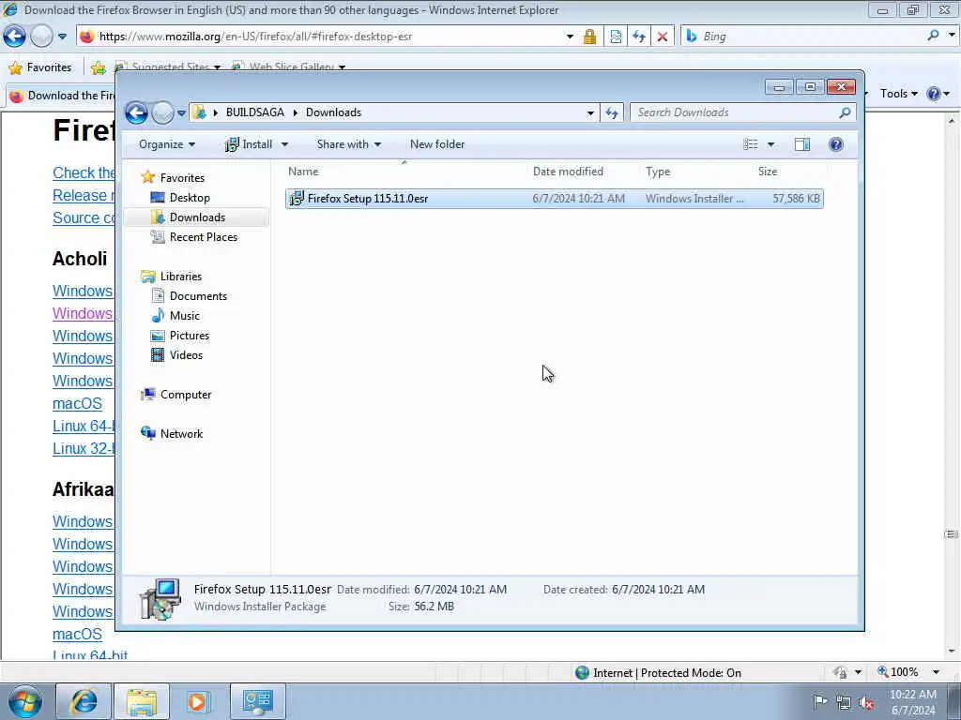Click Downloads in breadcrumb path
Viewport: 961px width, 720px height.
(333, 112)
